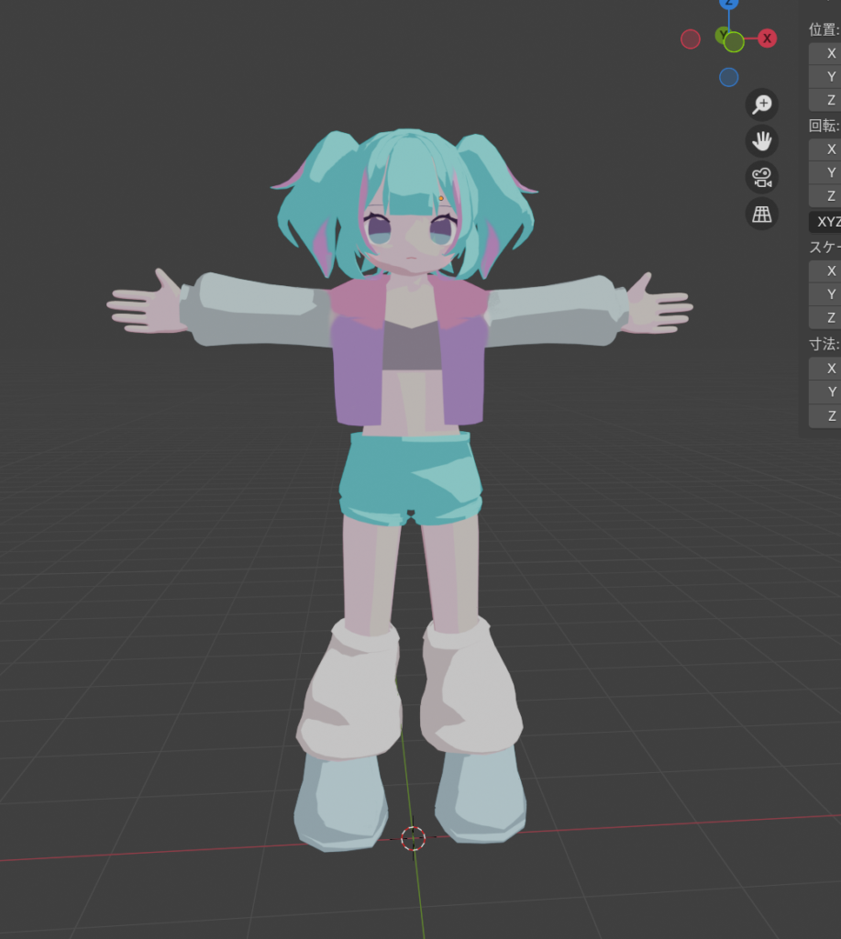Image resolution: width=841 pixels, height=939 pixels.
Task: Click the 3D cursor at the origin
Action: coord(414,836)
